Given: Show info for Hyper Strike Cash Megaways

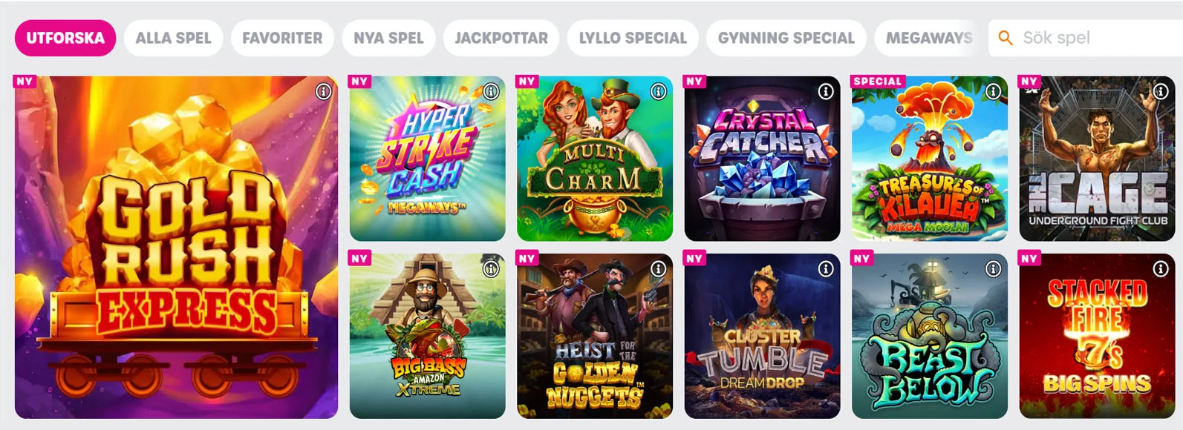Looking at the screenshot, I should coord(491,92).
